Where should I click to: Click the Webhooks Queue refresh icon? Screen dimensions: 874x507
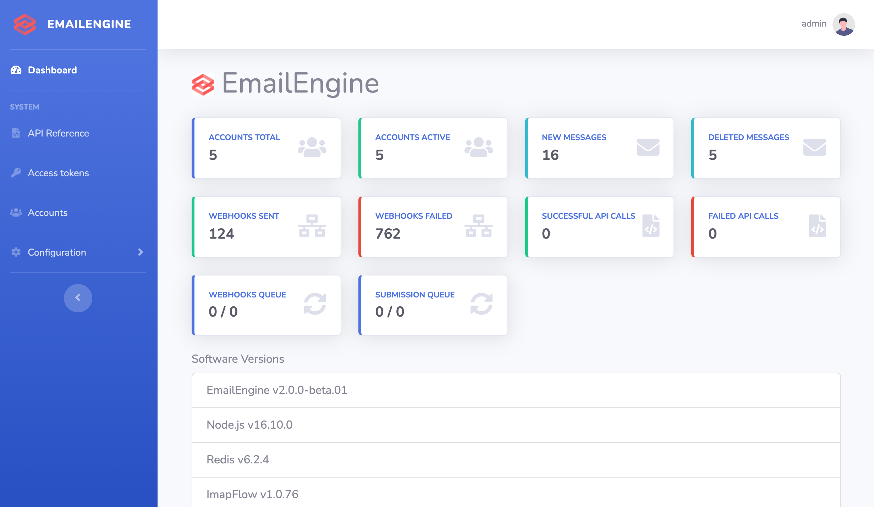coord(315,304)
